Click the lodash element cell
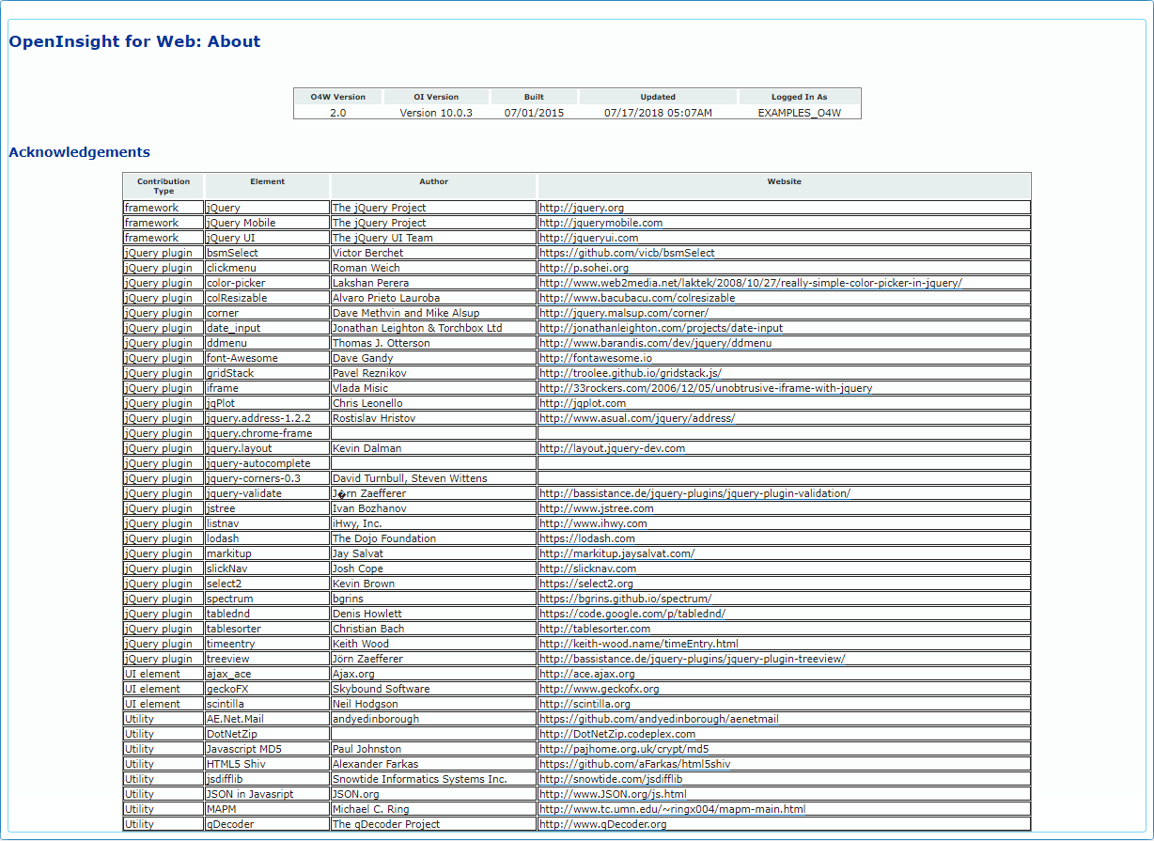Viewport: 1154px width, 841px height. [x=268, y=538]
